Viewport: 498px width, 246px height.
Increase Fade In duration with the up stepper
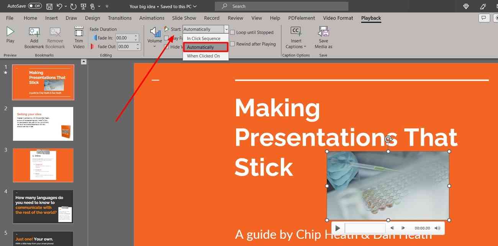coord(136,36)
